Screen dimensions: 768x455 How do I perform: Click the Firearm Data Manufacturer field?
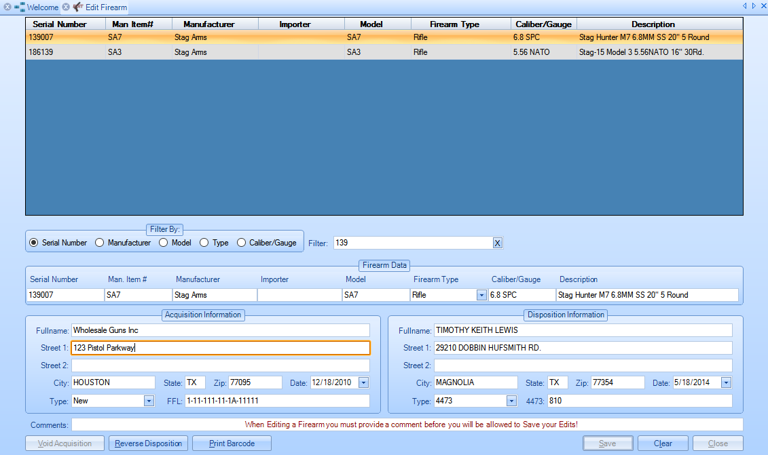[x=215, y=295]
